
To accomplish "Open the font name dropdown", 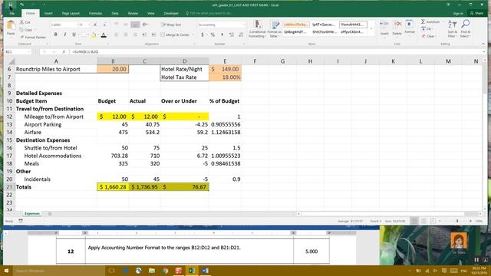I will click(x=76, y=25).
